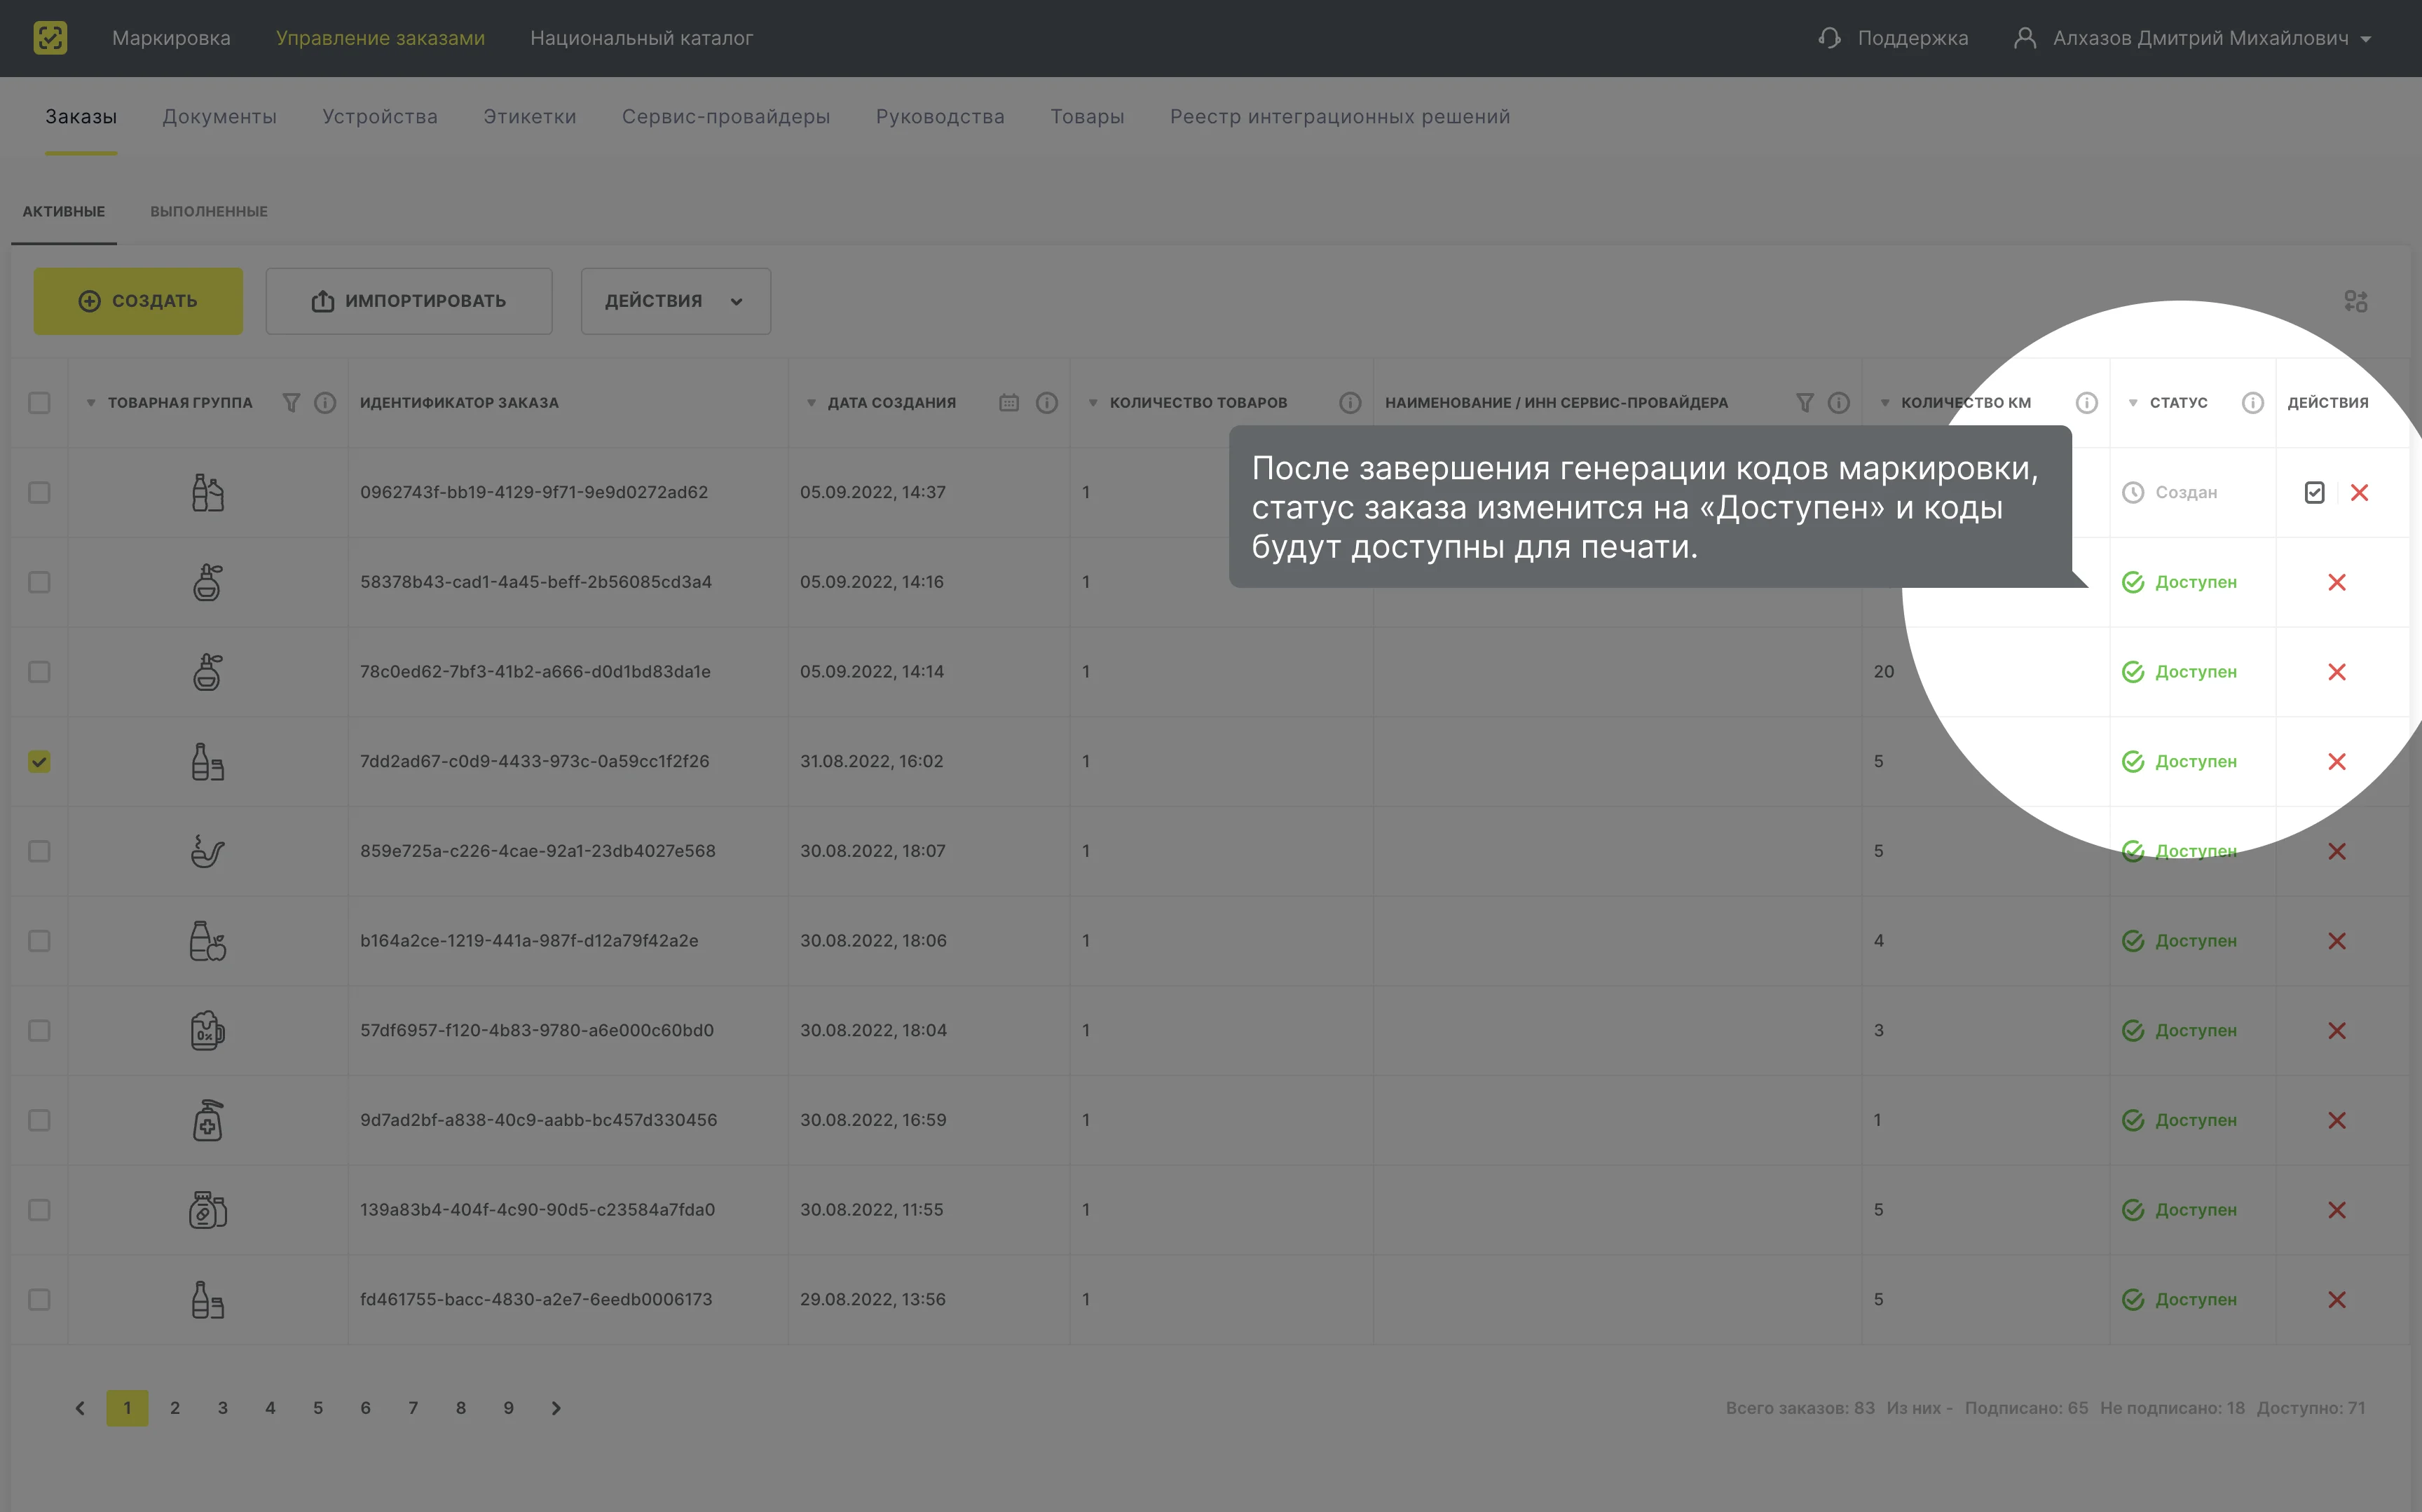Click order ID 7dd2ad67-c0d9-4433-973c-0a59cc1f2f26

[535, 761]
